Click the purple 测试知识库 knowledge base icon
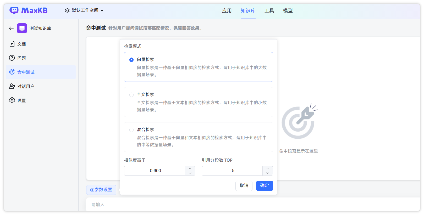This screenshot has width=424, height=215. pyautogui.click(x=22, y=28)
